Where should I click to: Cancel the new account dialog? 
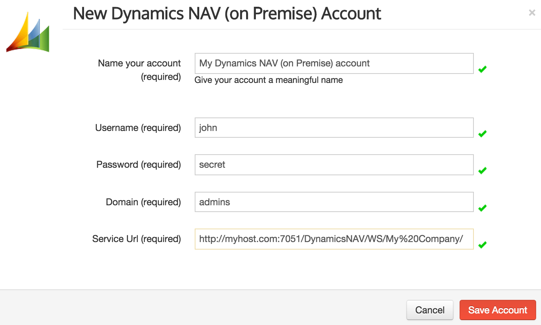(x=430, y=310)
